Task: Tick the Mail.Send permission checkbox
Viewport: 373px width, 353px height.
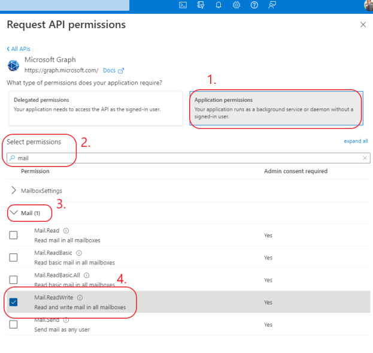Action: tap(14, 324)
